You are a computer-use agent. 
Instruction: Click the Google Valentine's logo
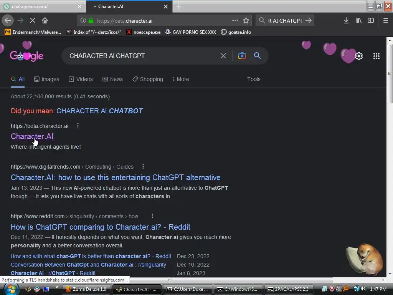coord(26,56)
